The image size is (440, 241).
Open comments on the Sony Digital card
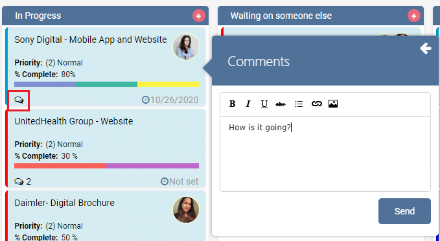tap(19, 100)
